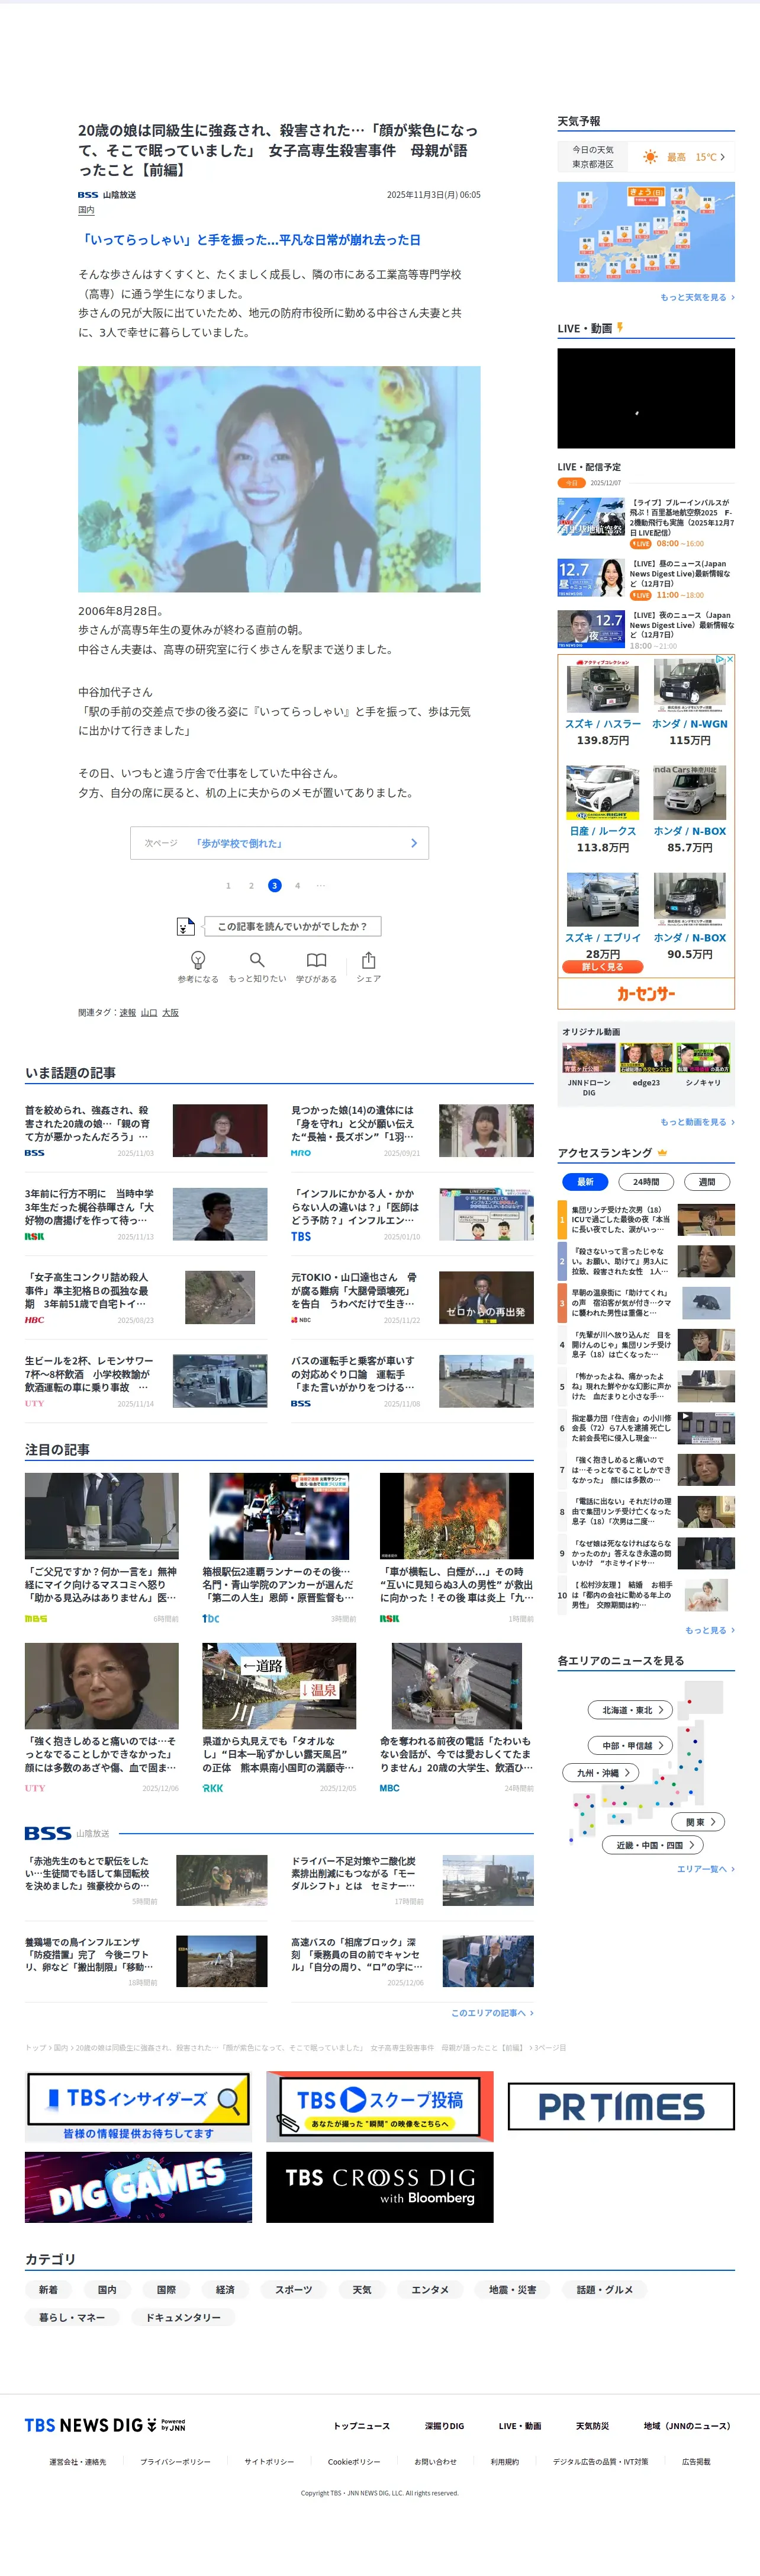This screenshot has width=760, height=2576.
Task: Click the シェア share icon
Action: click(x=369, y=959)
